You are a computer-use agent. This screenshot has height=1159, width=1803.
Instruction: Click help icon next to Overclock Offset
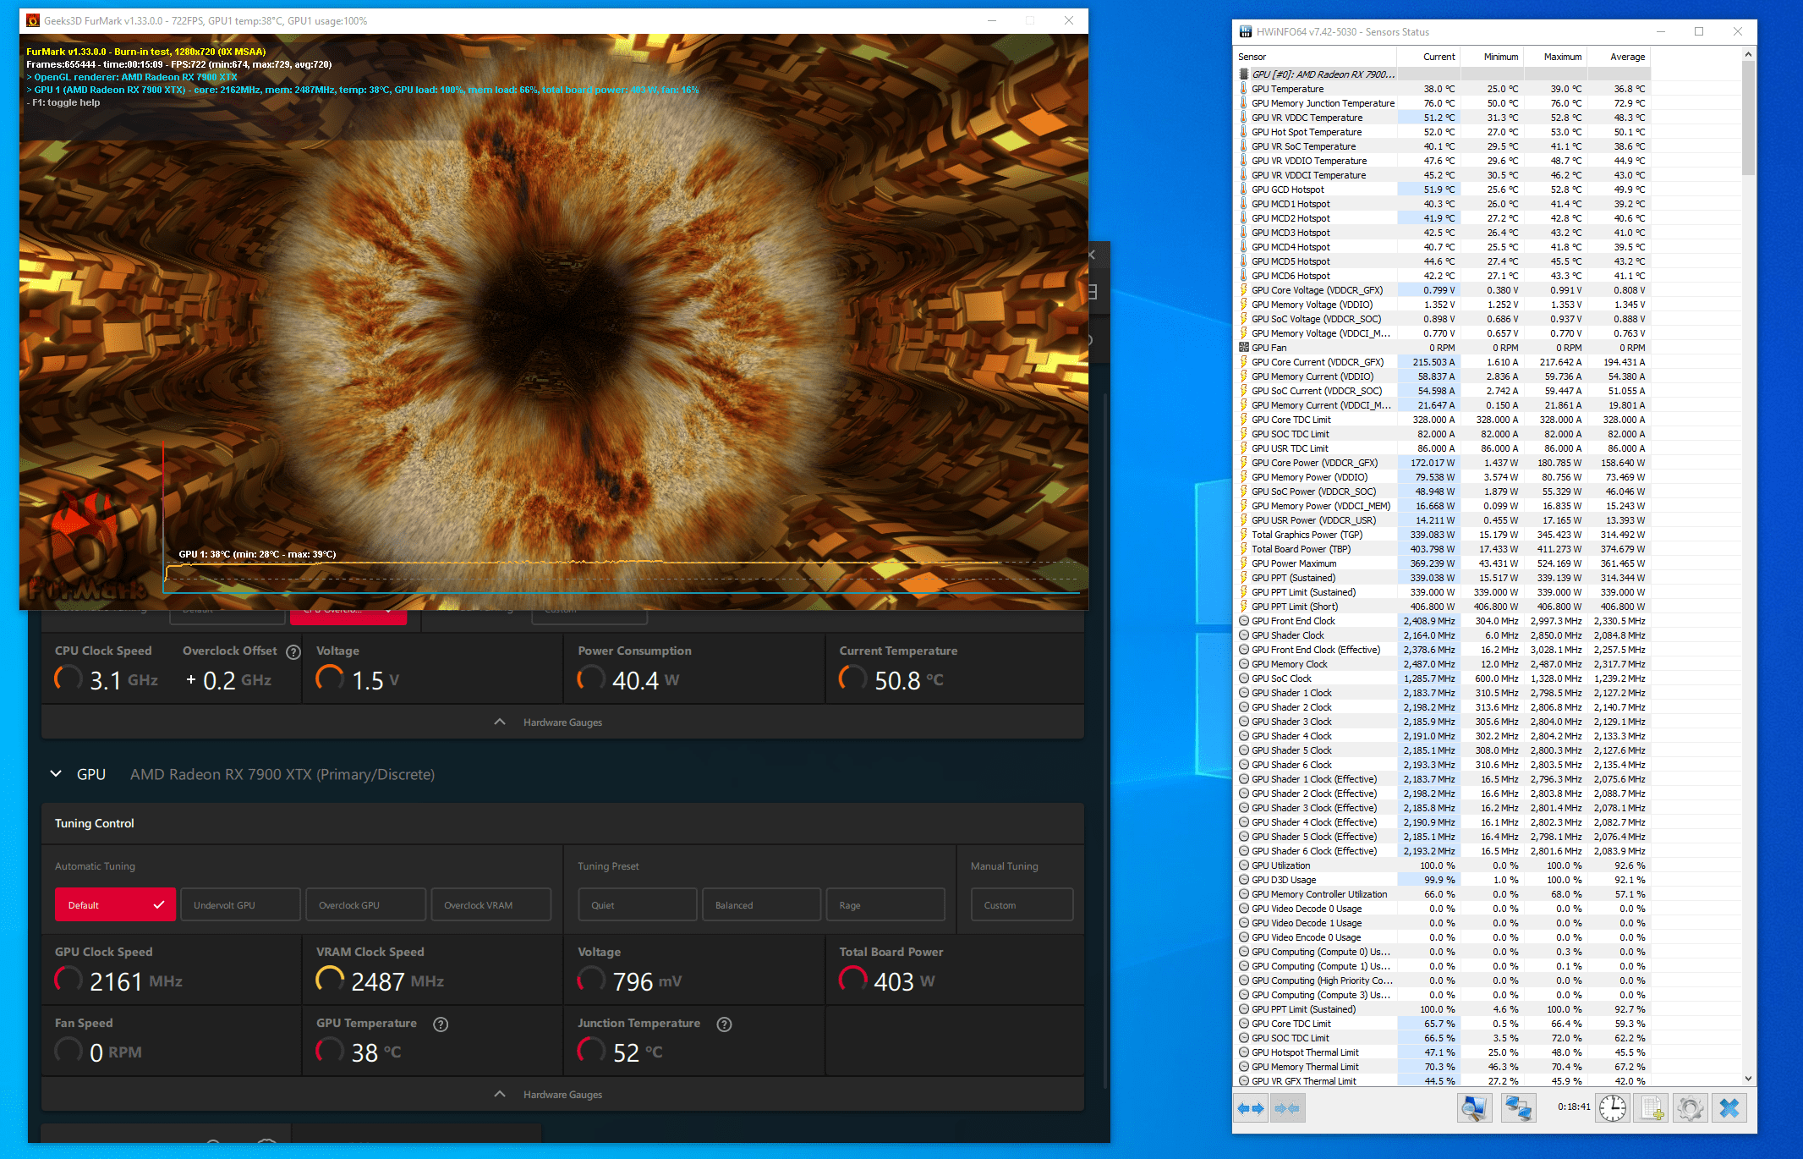pos(293,652)
